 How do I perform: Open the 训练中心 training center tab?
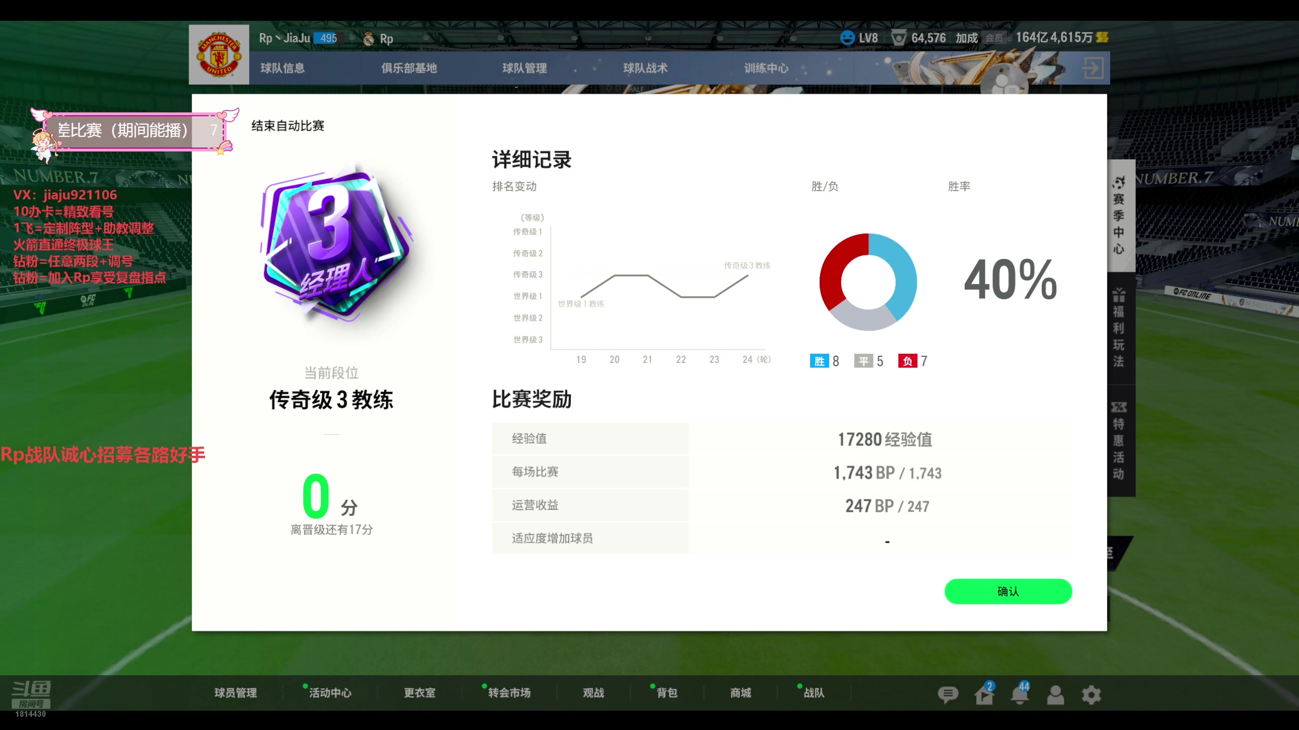point(766,68)
